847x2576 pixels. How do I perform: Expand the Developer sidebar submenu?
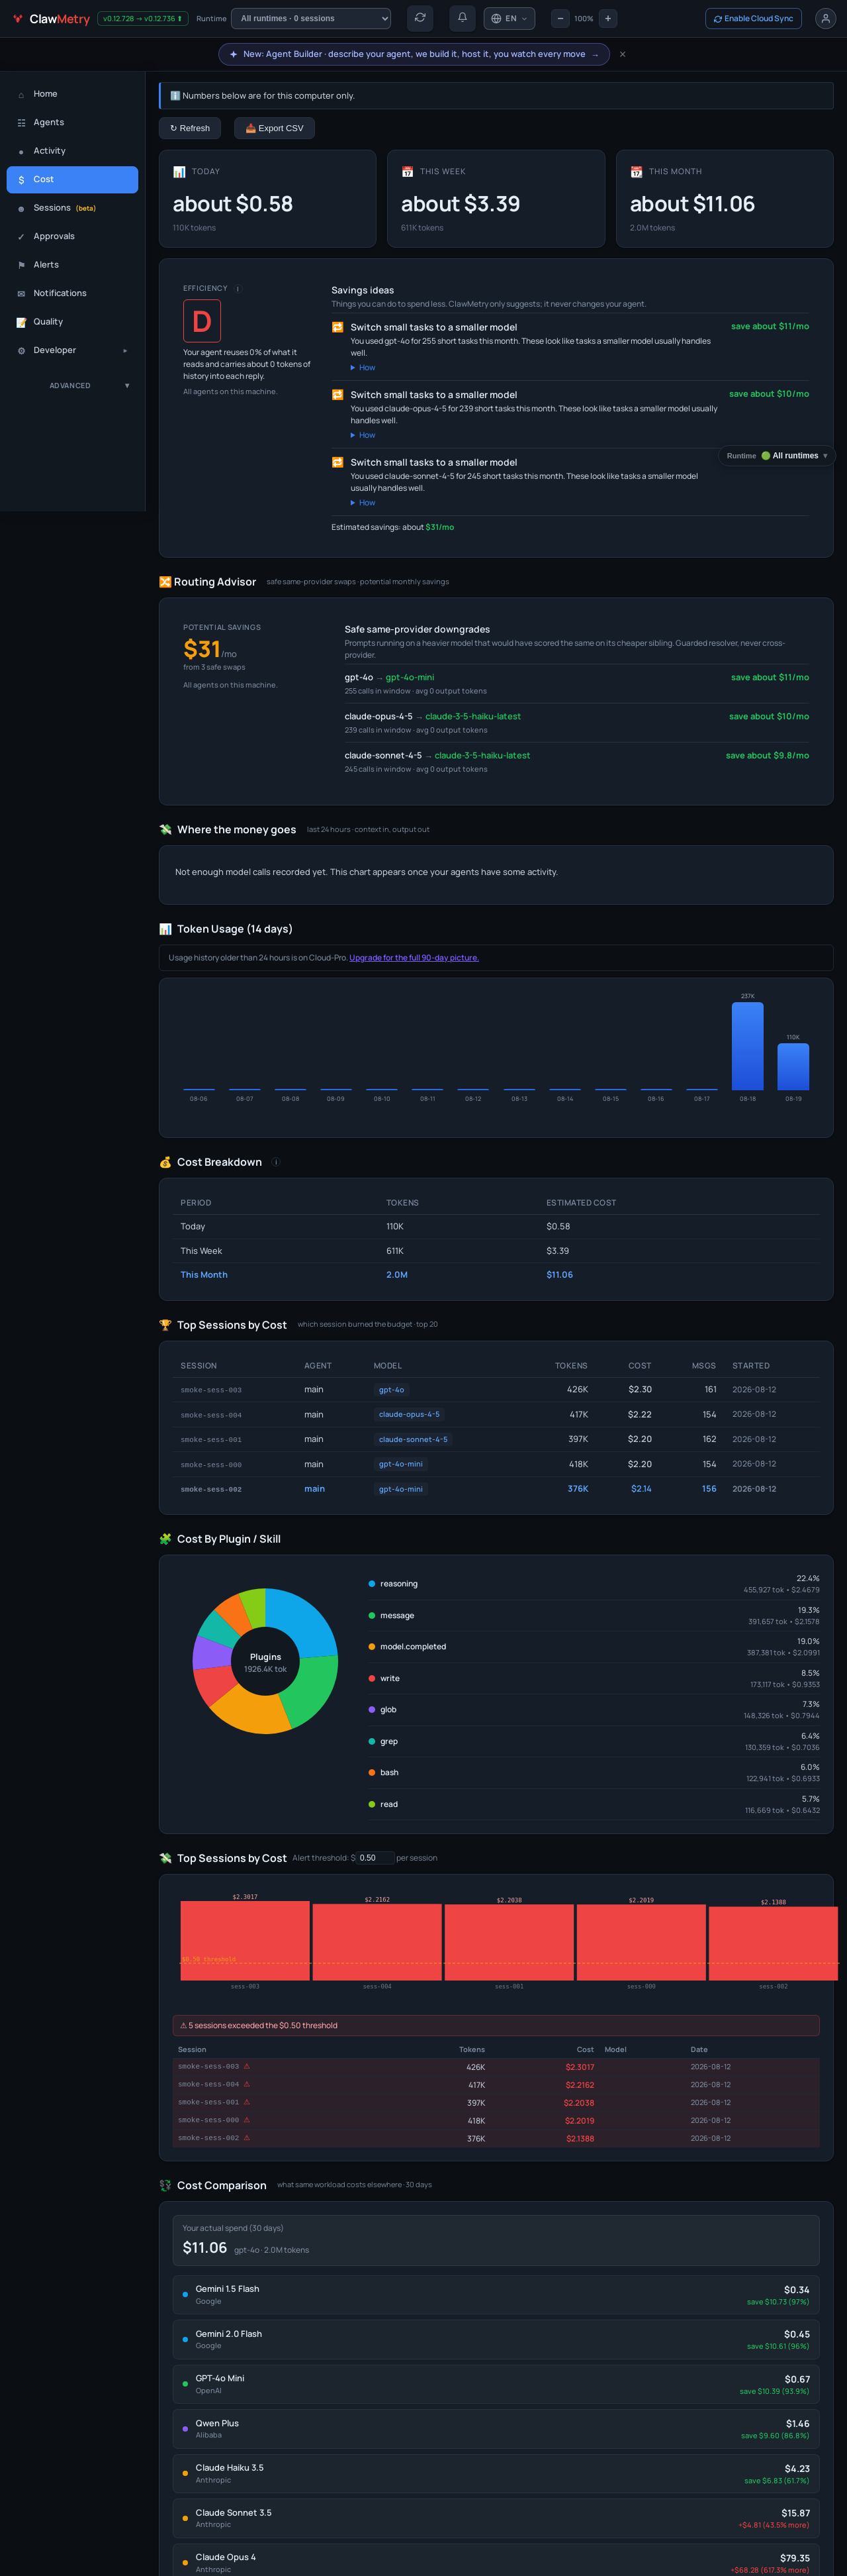click(72, 351)
